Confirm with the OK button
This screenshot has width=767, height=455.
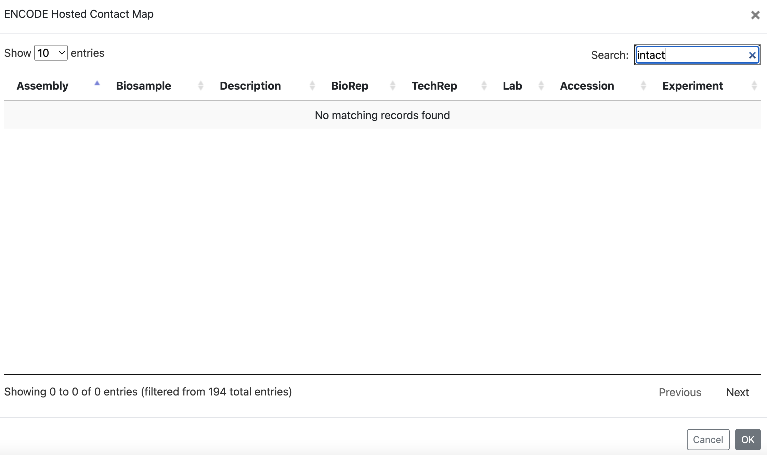tap(747, 440)
